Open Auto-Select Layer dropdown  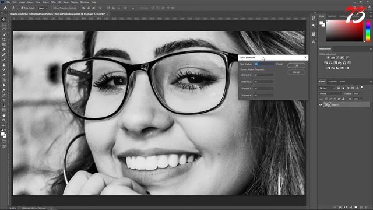tap(43, 8)
